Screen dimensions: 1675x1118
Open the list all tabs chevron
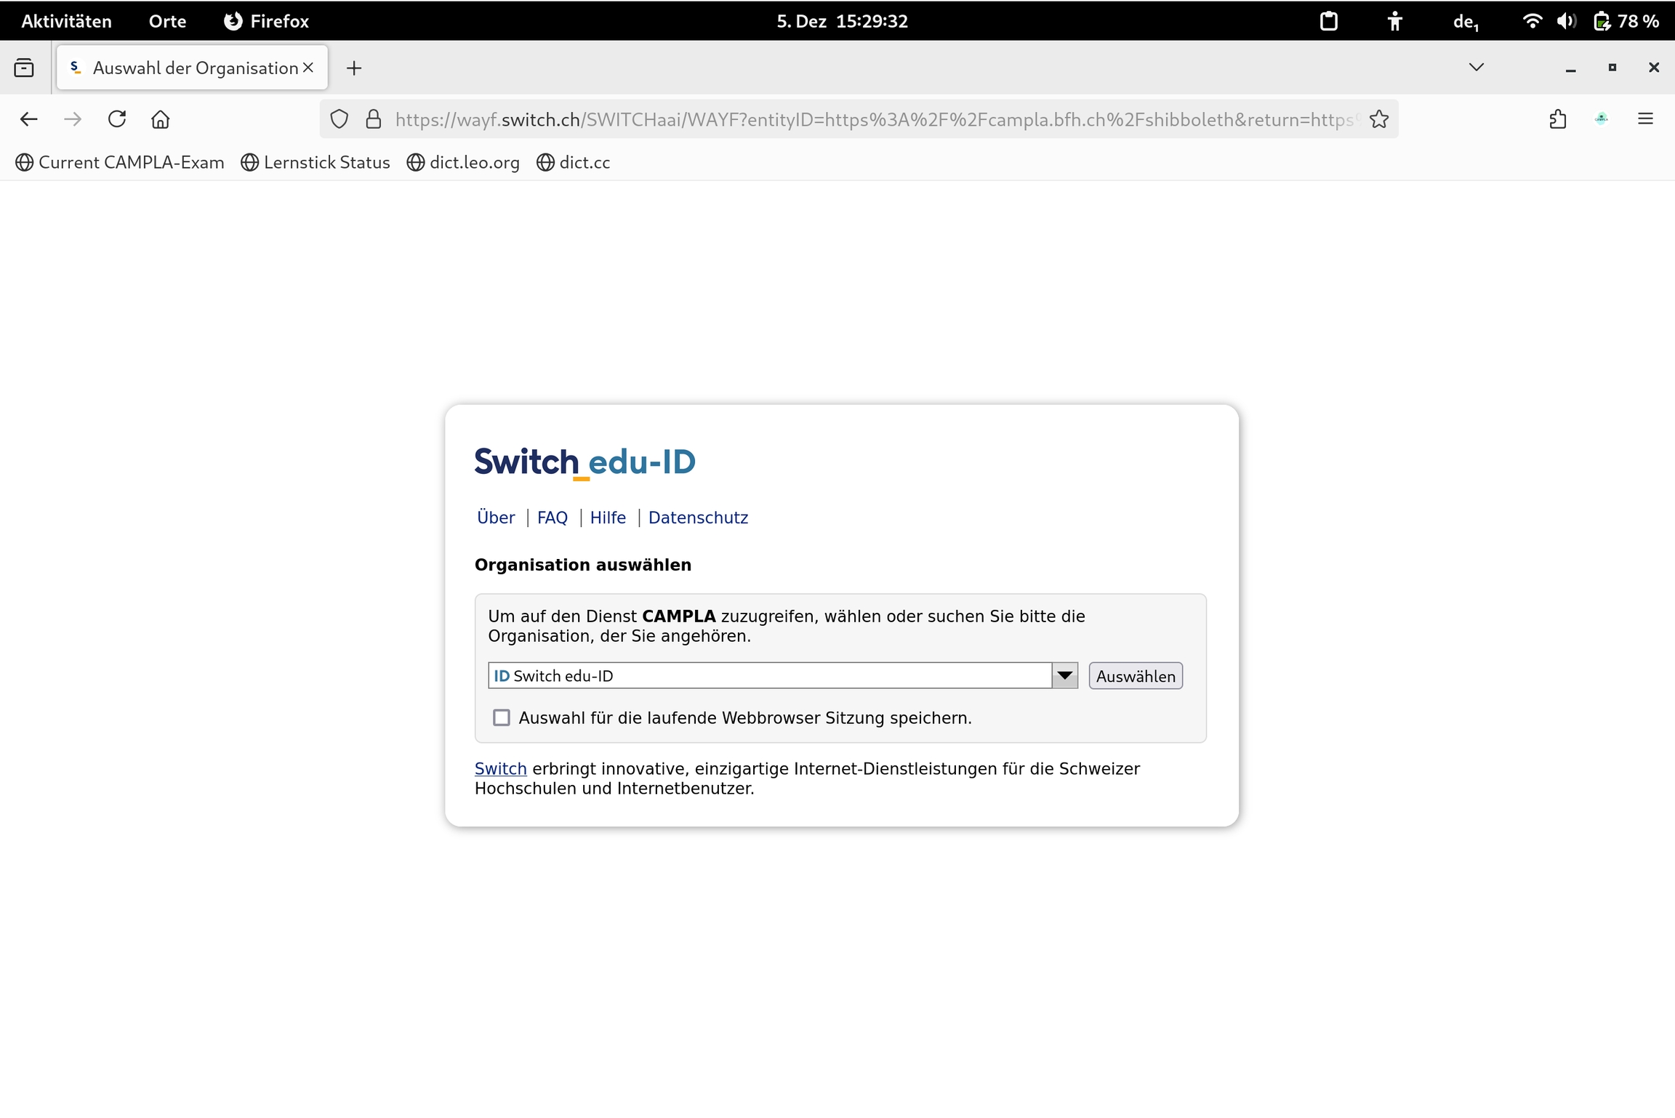click(1476, 68)
